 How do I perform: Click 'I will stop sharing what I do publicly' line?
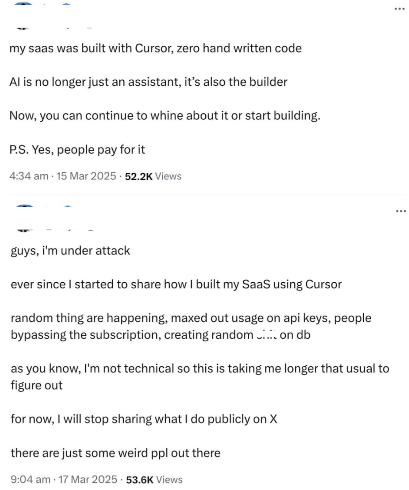tap(144, 419)
